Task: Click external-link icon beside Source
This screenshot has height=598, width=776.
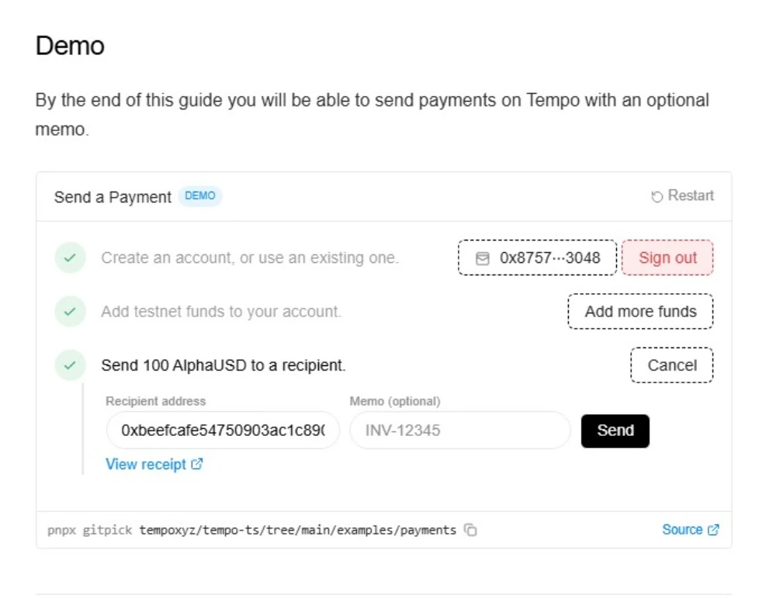Action: 713,530
